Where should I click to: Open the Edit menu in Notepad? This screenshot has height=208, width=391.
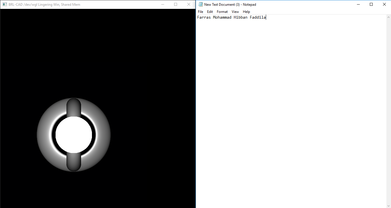(x=210, y=12)
